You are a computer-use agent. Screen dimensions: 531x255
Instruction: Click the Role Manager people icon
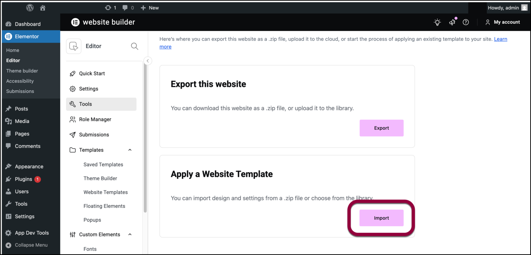(x=72, y=119)
